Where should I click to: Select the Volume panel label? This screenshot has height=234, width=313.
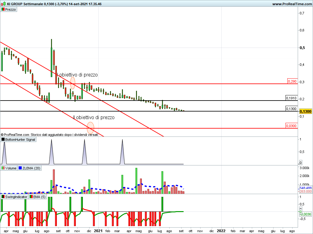[11, 168]
